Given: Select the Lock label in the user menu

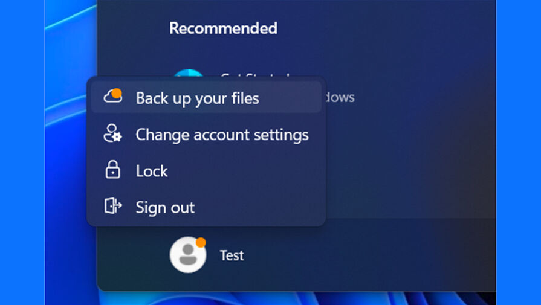Looking at the screenshot, I should point(152,171).
